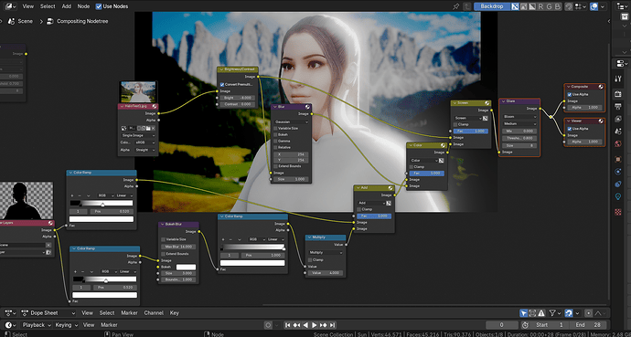Select Color and Alpha backdrop channel icon

(515, 6)
